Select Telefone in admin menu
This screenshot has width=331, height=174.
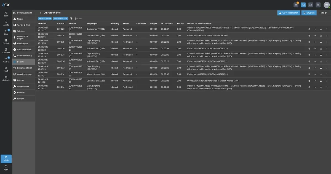coord(24,31)
